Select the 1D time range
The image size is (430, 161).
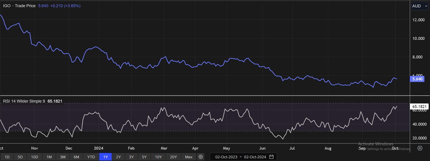[7, 157]
